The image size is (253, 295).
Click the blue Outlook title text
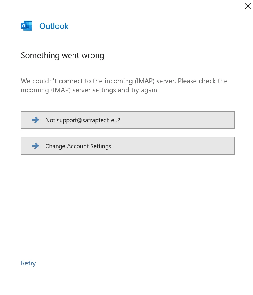[54, 26]
